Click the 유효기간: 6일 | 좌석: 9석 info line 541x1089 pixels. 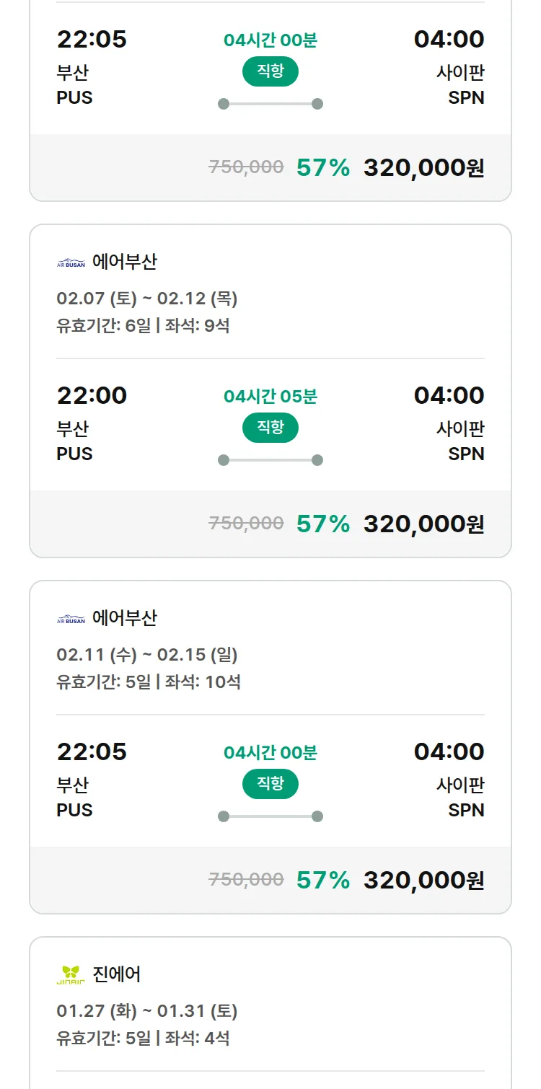pos(143,325)
